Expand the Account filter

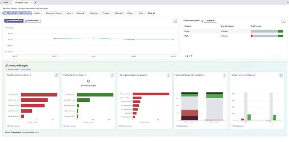tap(82, 13)
